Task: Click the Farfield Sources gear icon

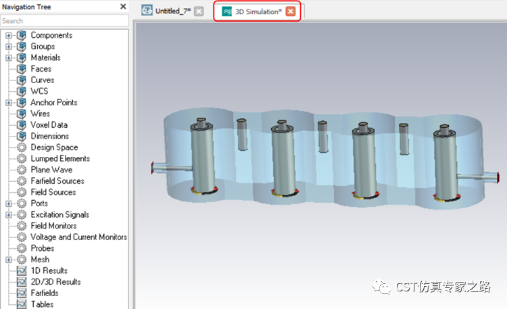Action: click(22, 181)
